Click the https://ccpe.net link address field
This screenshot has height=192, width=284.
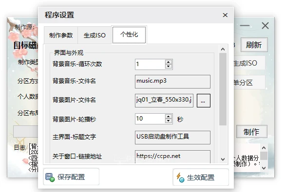[172, 157]
